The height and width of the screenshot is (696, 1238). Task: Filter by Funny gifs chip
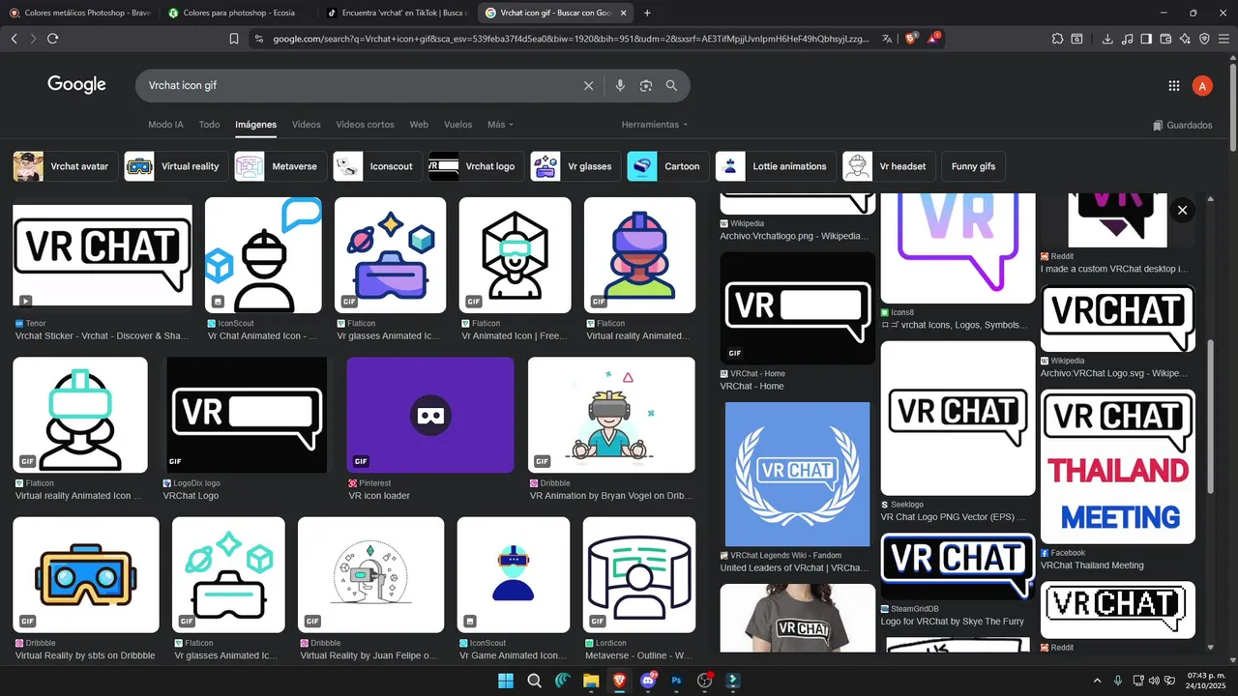click(x=973, y=166)
